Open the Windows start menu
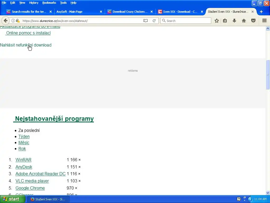The height and width of the screenshot is (203, 270). [x=12, y=199]
